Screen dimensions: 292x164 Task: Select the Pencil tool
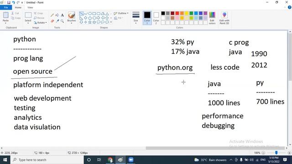52,15
